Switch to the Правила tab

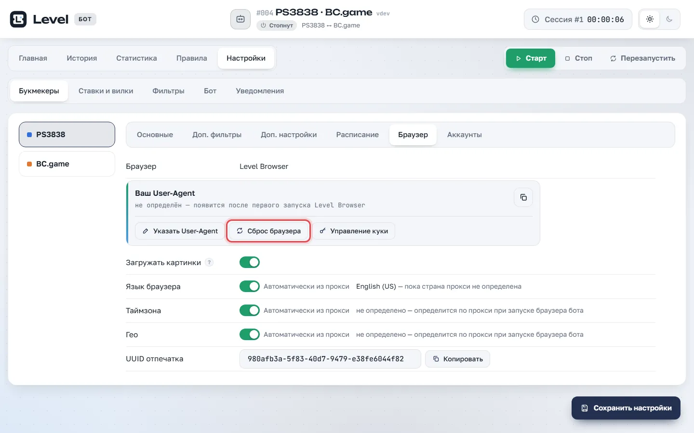pyautogui.click(x=192, y=58)
